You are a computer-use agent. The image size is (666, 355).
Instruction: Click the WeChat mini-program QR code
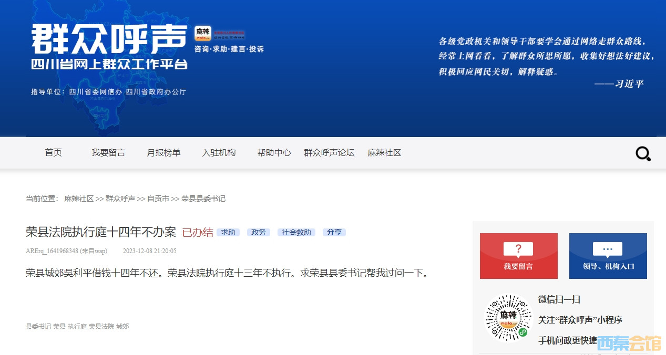508,318
